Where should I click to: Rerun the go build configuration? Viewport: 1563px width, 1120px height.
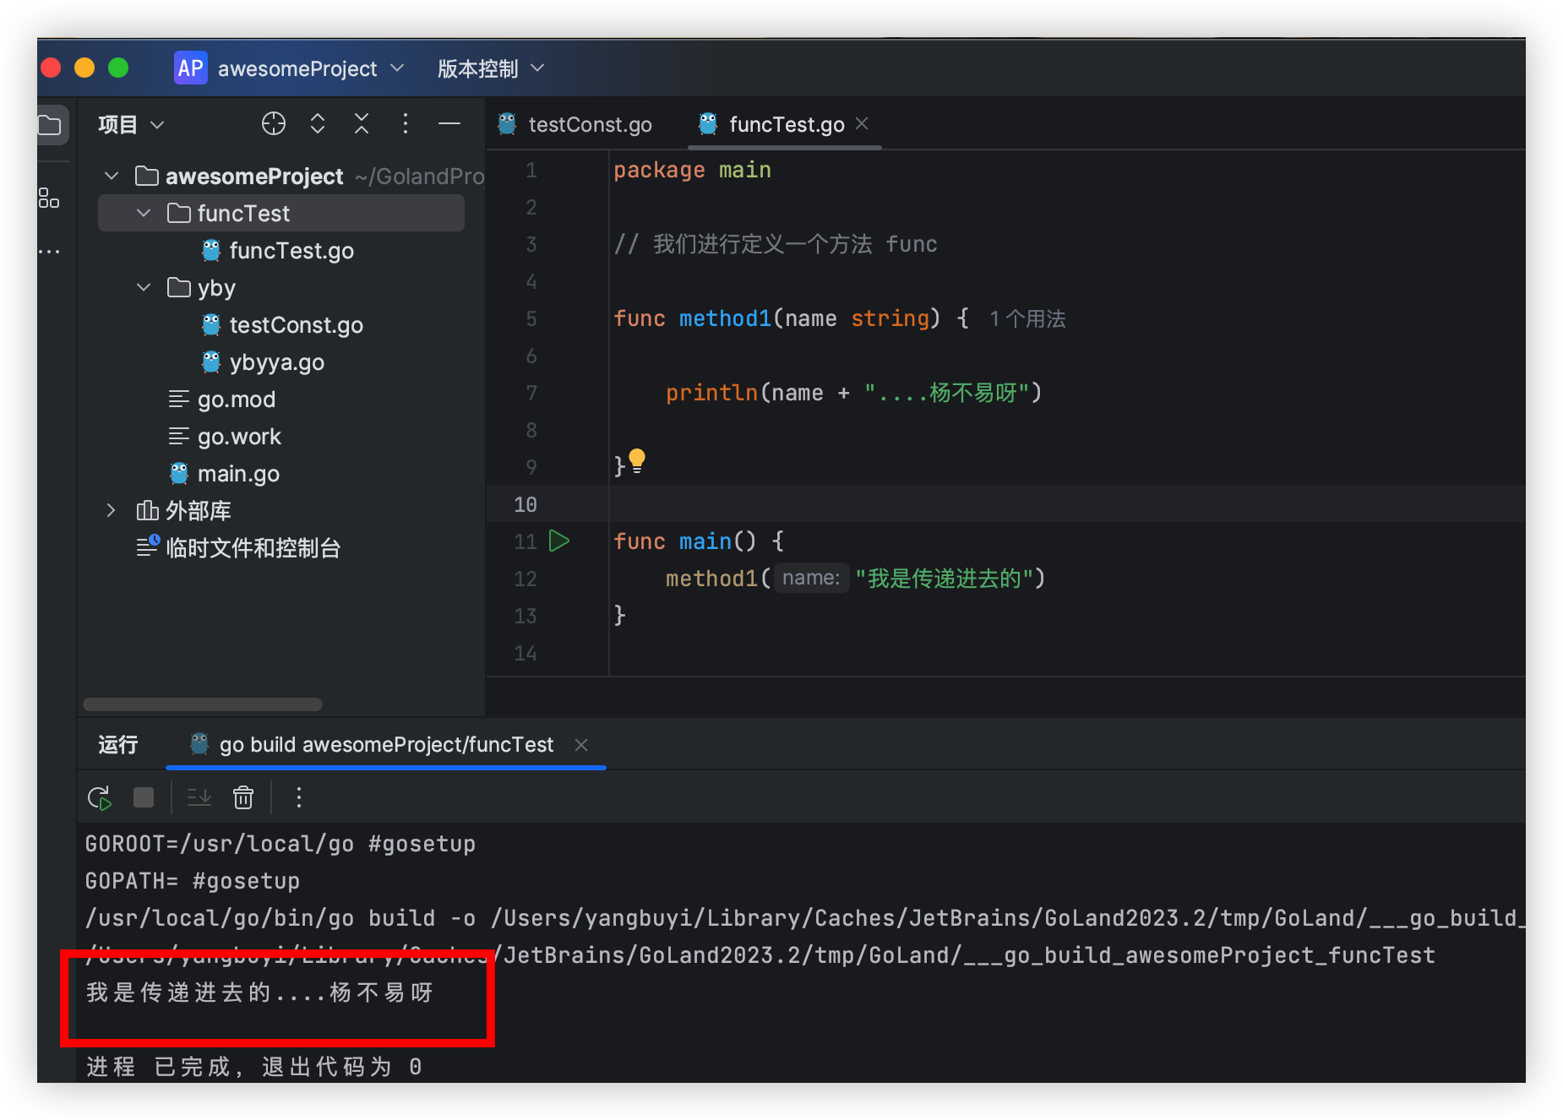click(100, 797)
